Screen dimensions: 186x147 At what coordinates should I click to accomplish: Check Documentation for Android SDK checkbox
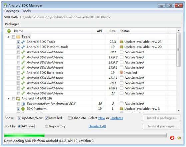click(18, 104)
